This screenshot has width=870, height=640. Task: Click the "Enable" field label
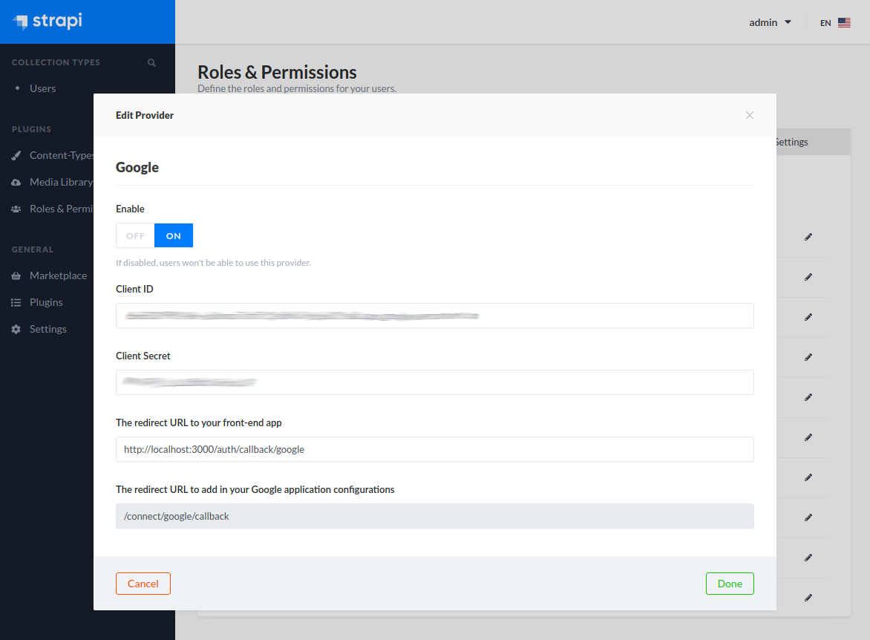point(130,209)
